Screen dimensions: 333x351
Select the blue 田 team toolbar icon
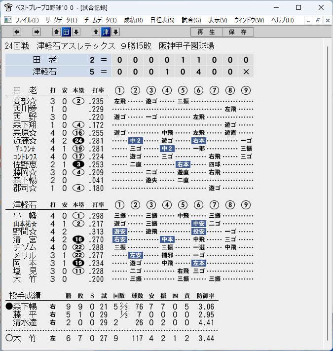click(66, 32)
